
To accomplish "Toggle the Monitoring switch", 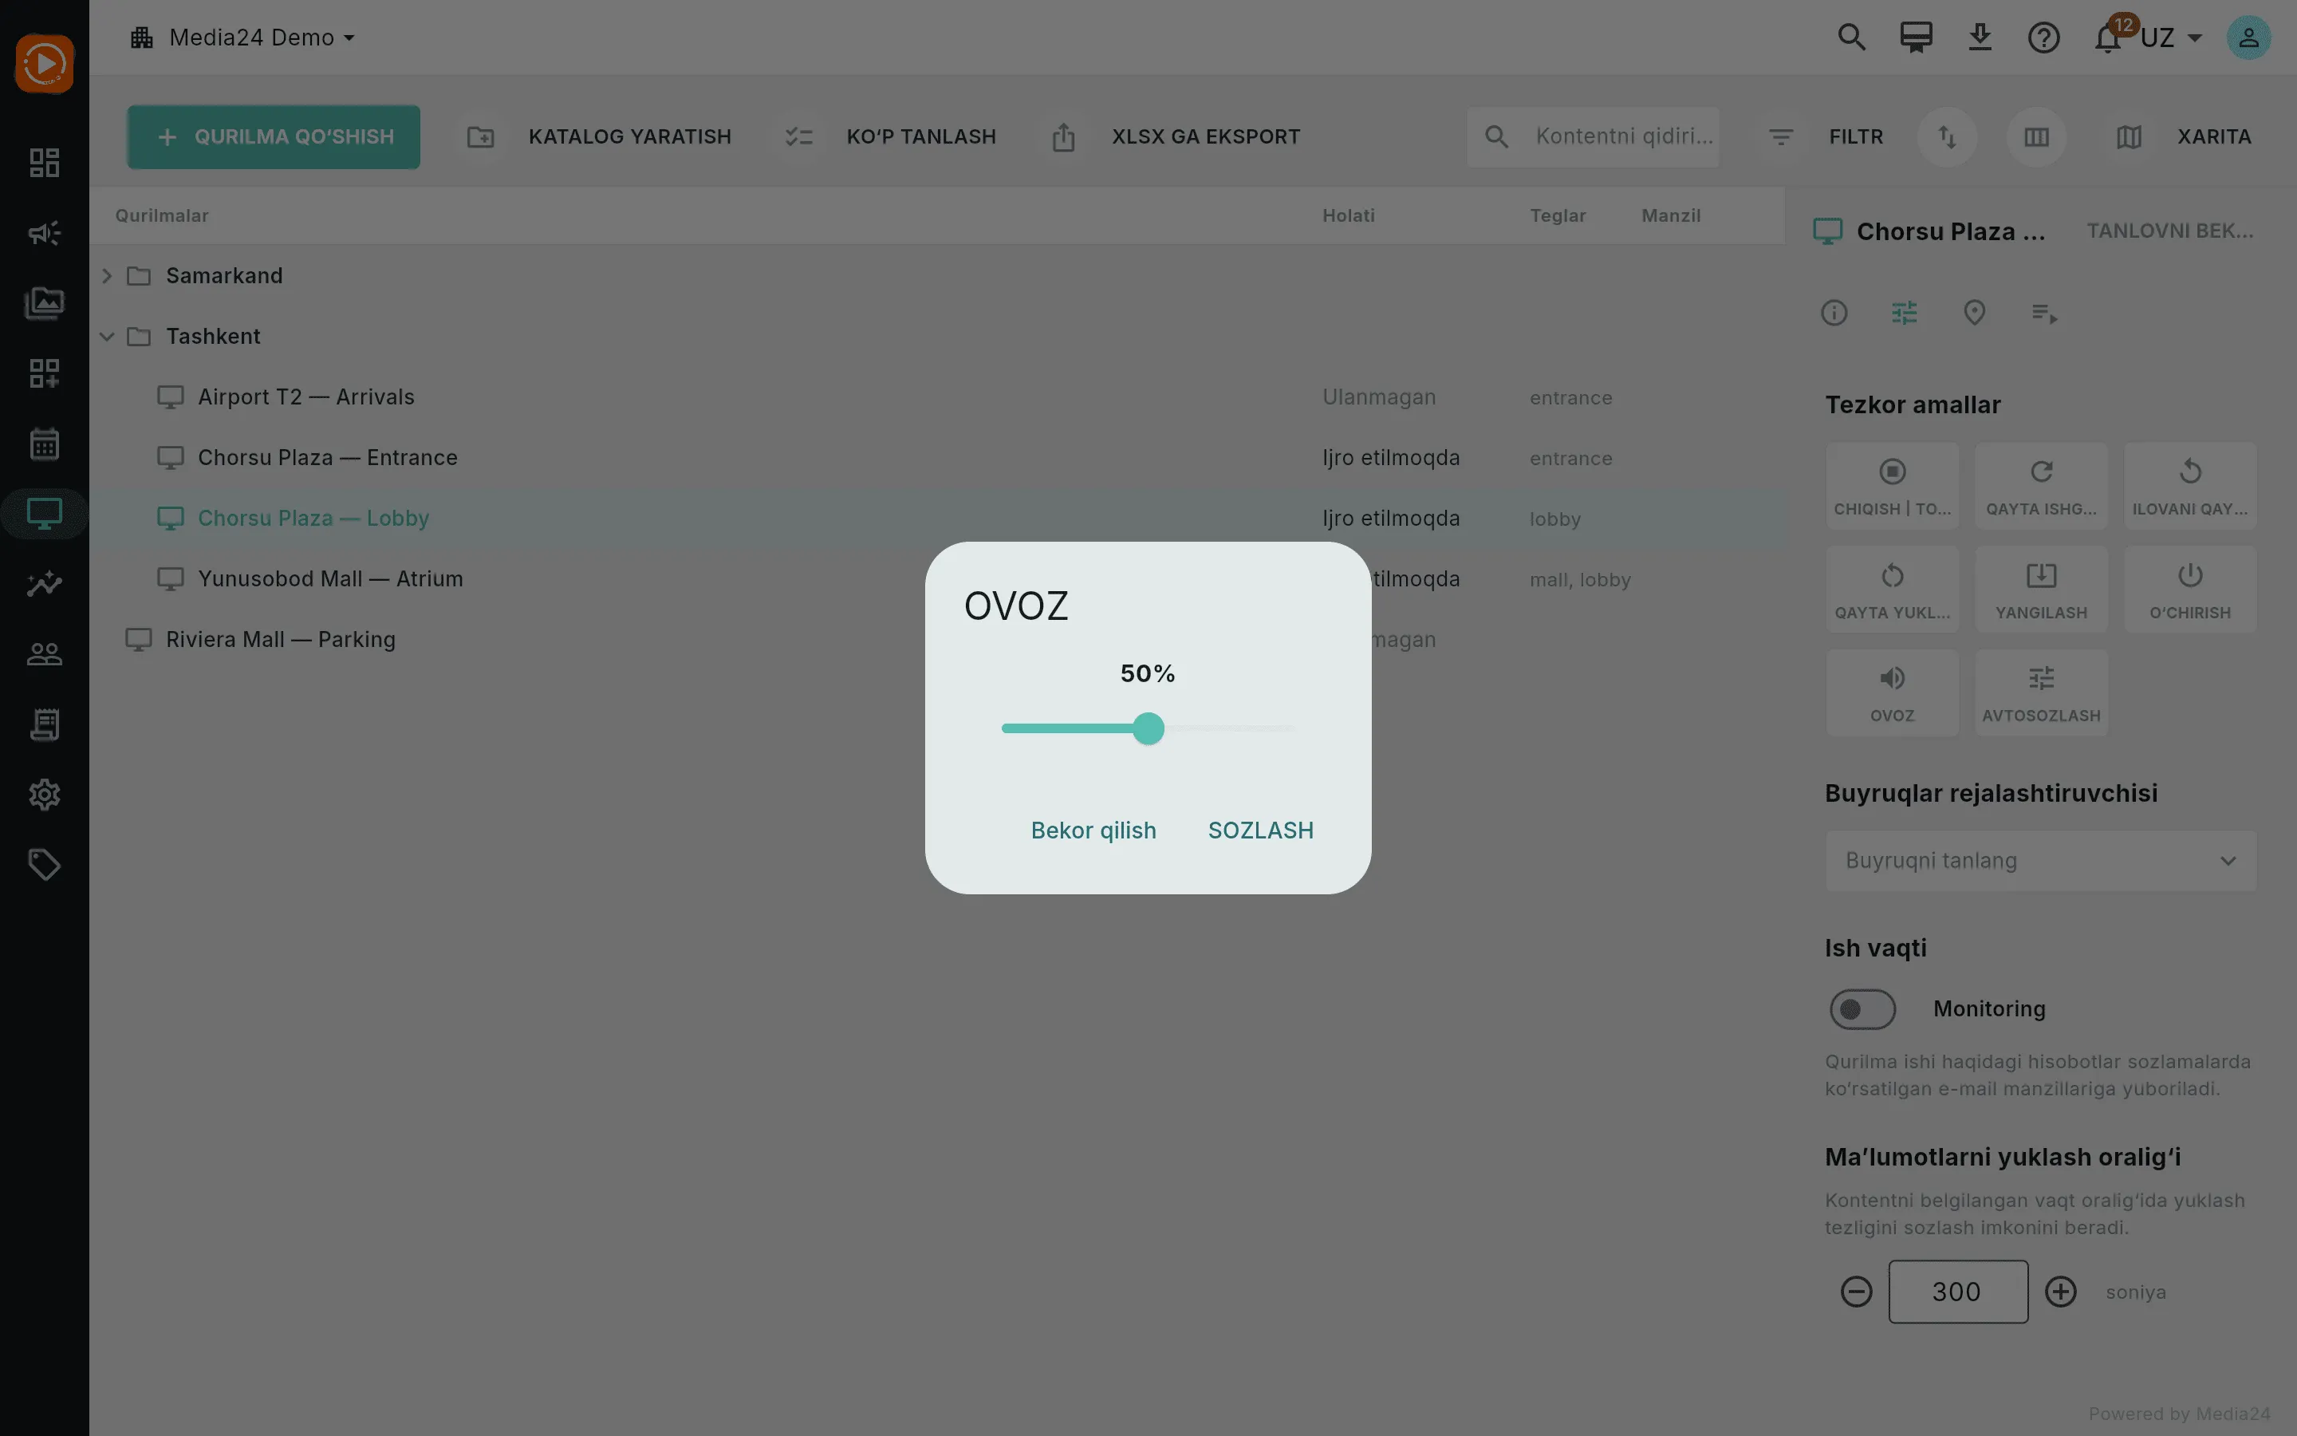I will 1862,1008.
